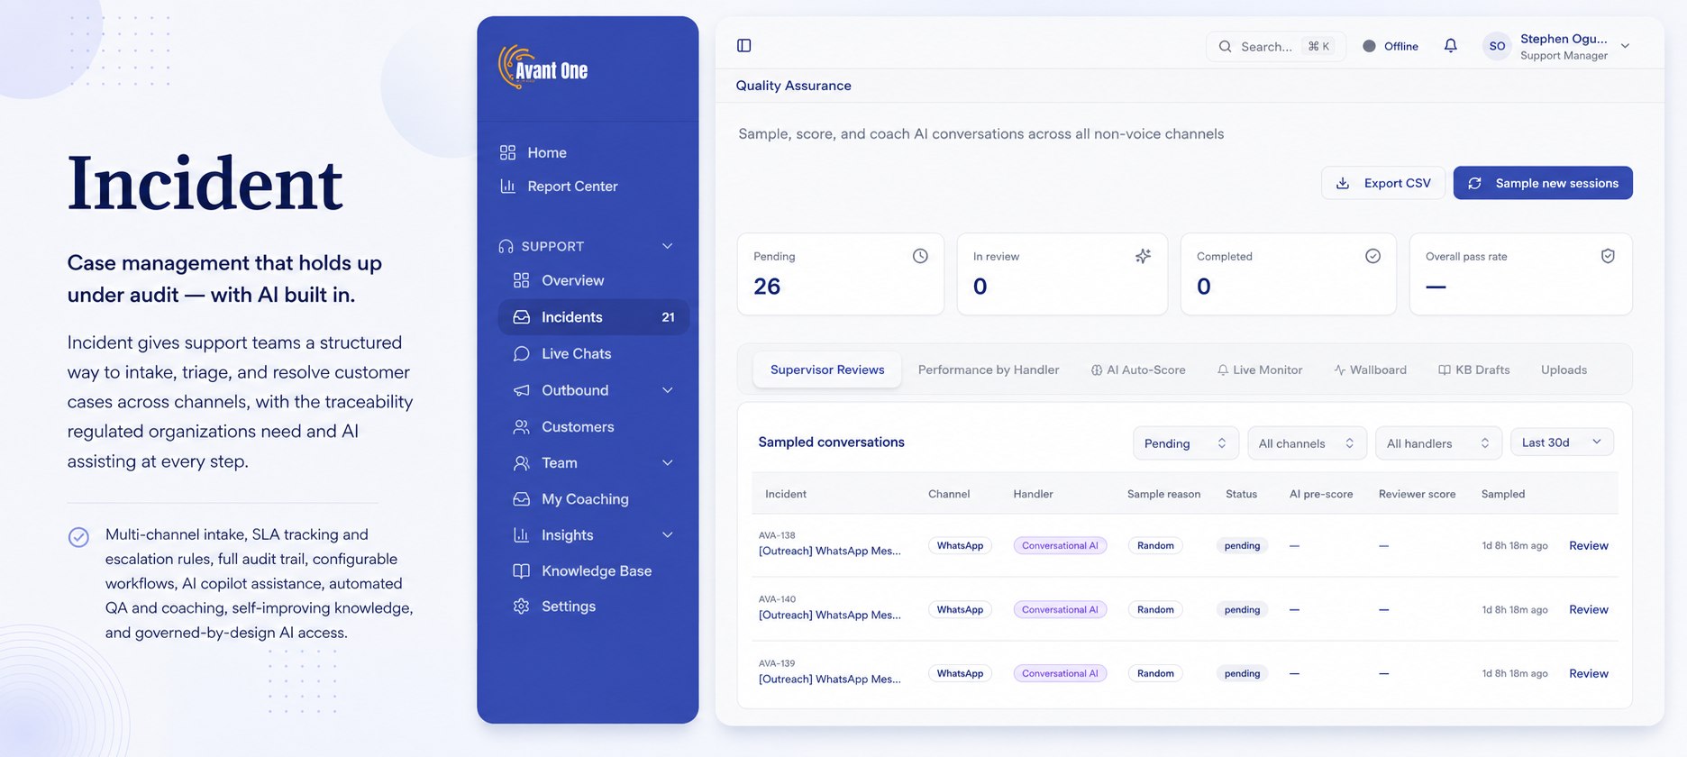Review the AVA-140 conversation
The image size is (1687, 757).
[1589, 609]
